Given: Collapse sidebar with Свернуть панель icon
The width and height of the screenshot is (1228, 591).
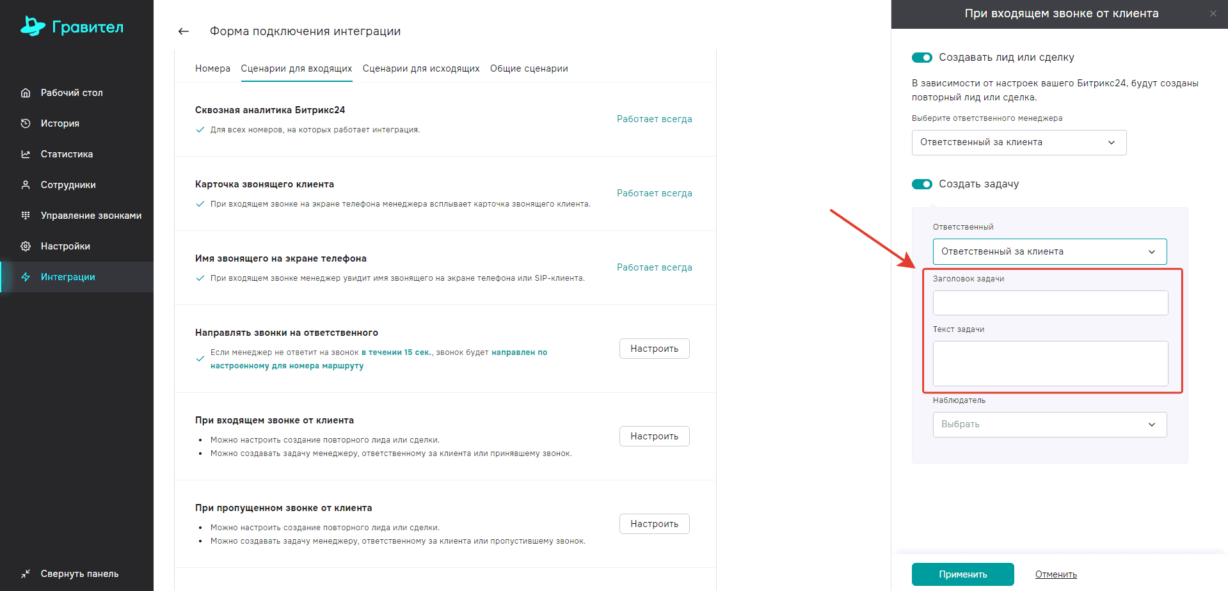Looking at the screenshot, I should pyautogui.click(x=26, y=574).
